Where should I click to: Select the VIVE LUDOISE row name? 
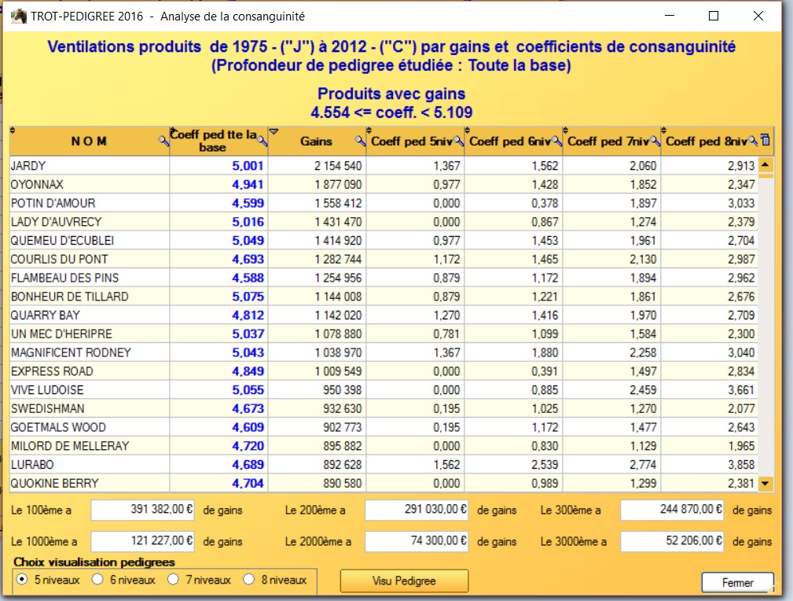[47, 390]
